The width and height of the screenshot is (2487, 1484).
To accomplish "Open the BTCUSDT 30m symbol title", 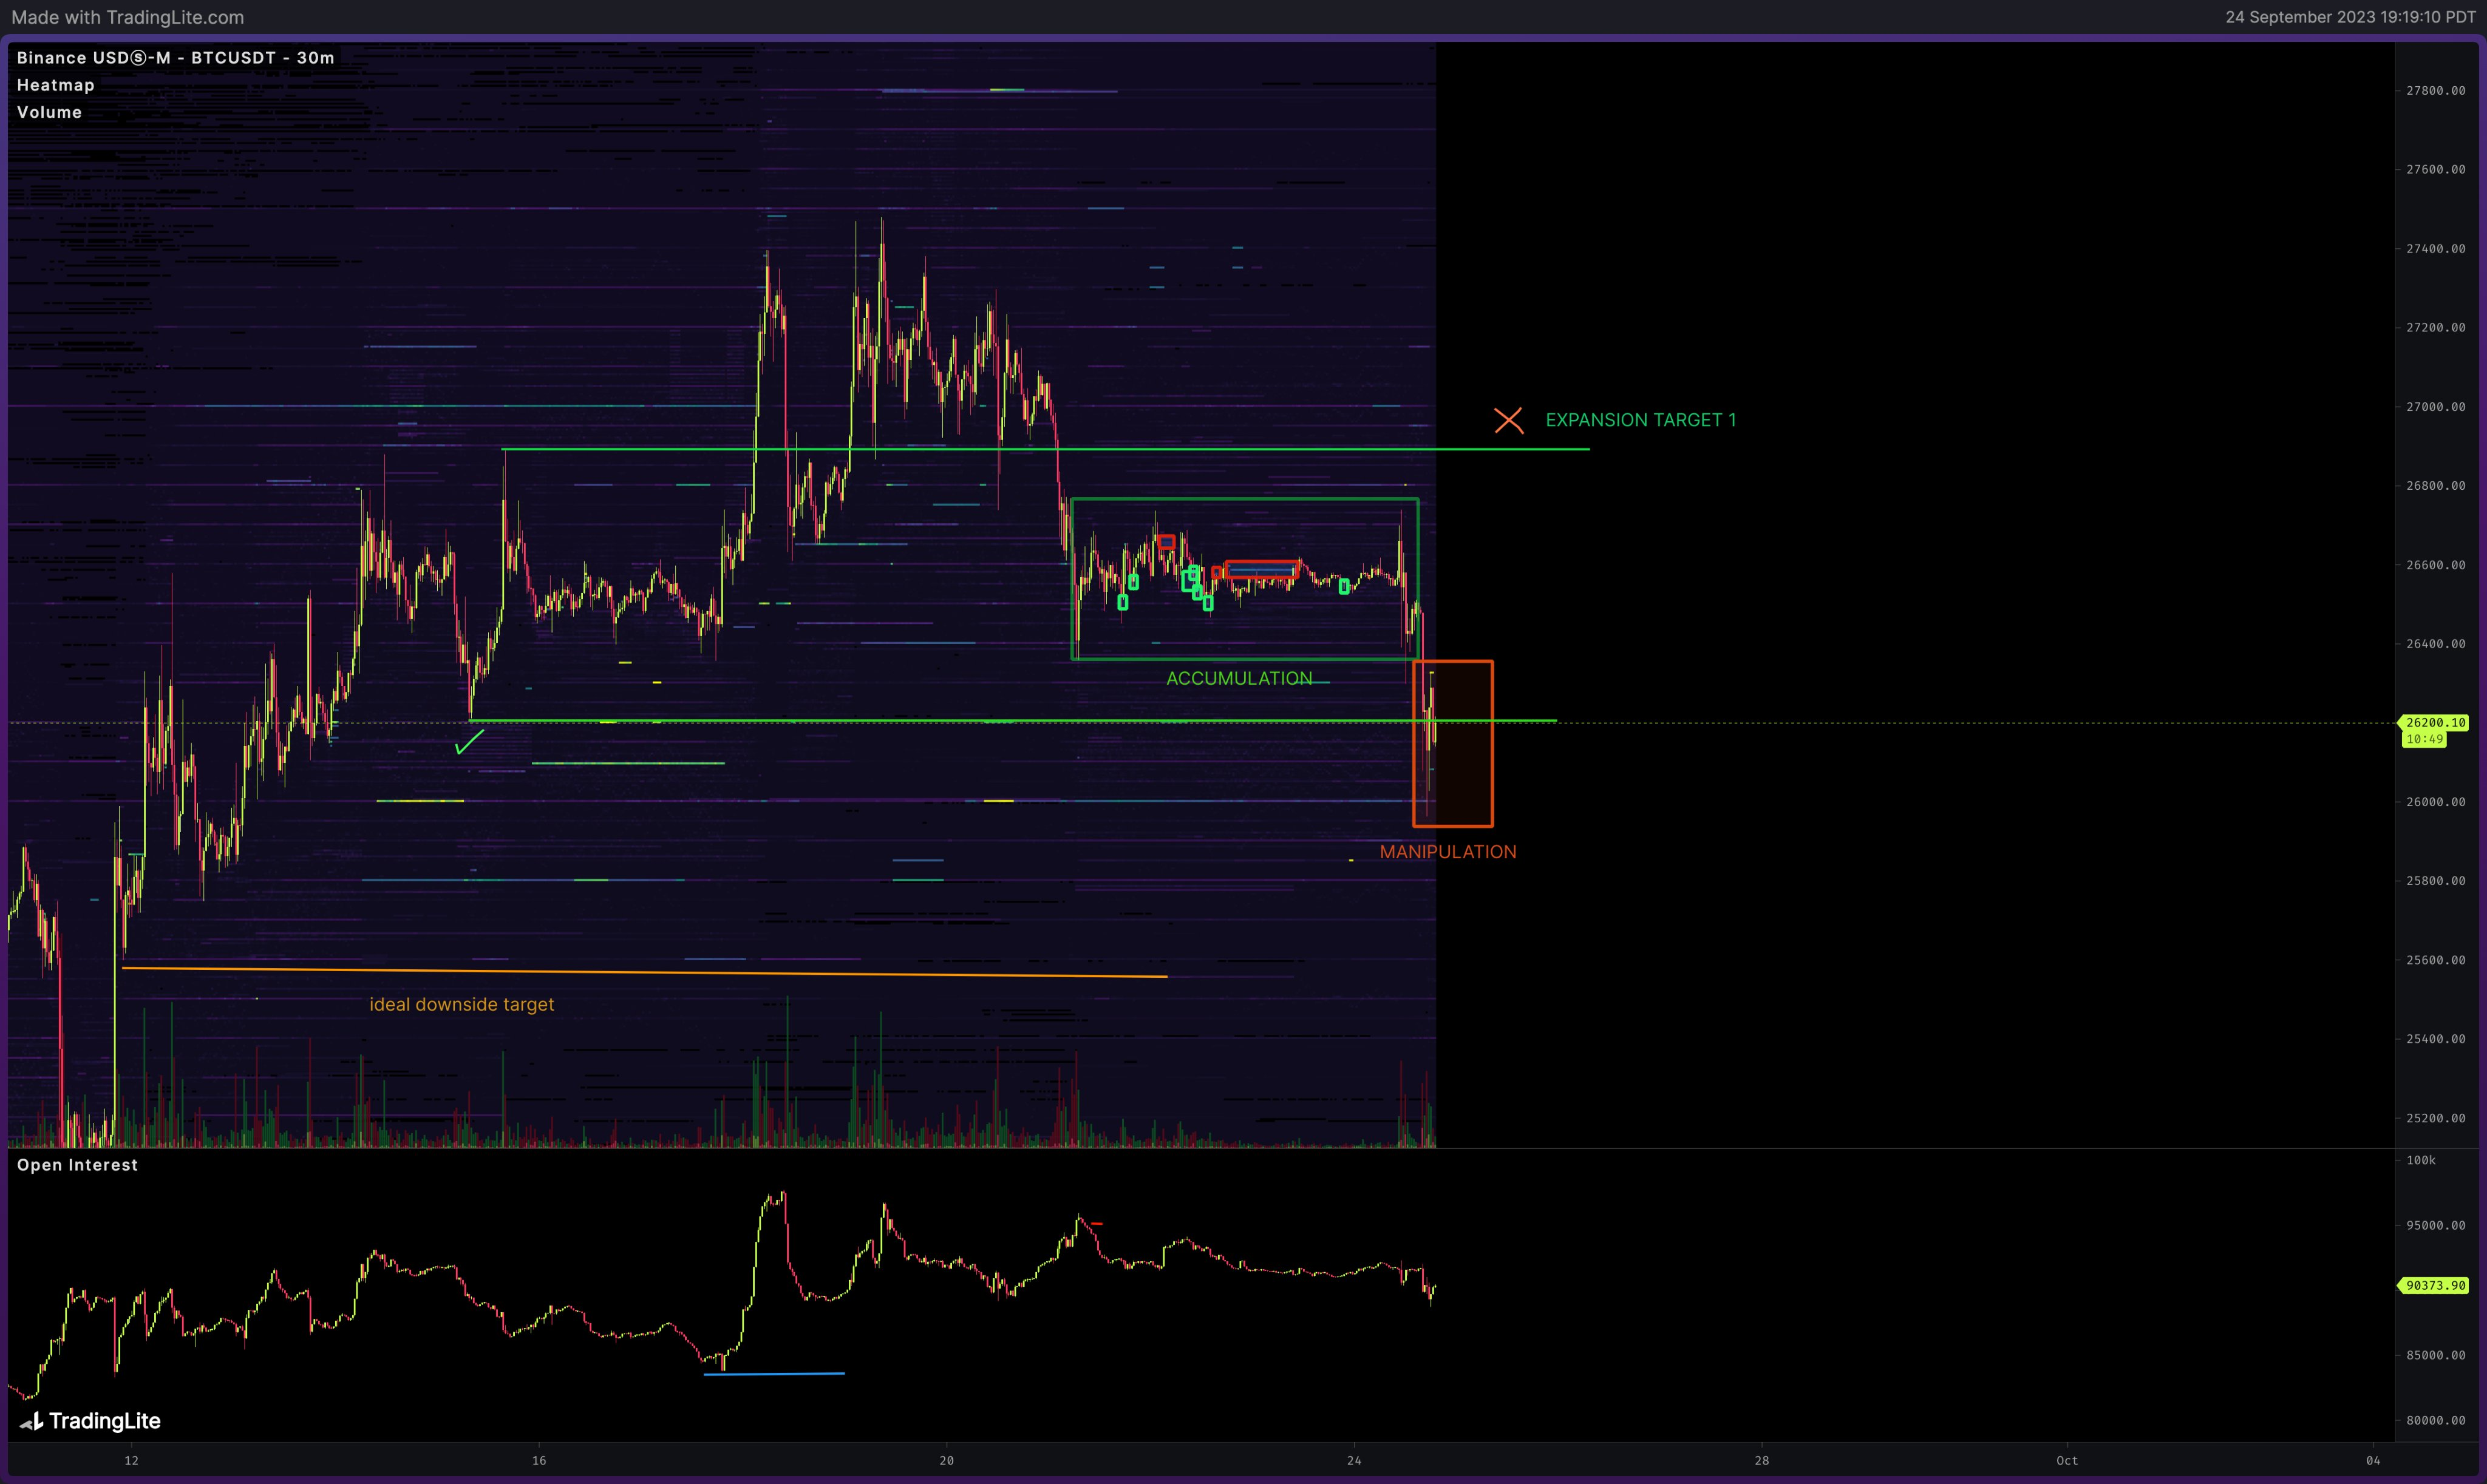I will tap(176, 58).
